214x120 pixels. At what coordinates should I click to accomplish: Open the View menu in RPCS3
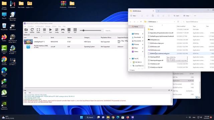[x=60, y=26]
